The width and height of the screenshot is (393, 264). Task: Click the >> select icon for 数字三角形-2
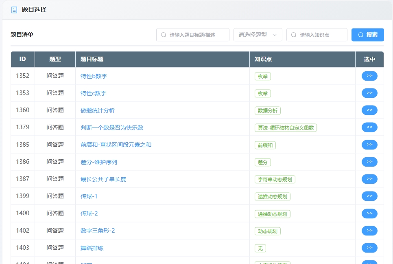[369, 231]
